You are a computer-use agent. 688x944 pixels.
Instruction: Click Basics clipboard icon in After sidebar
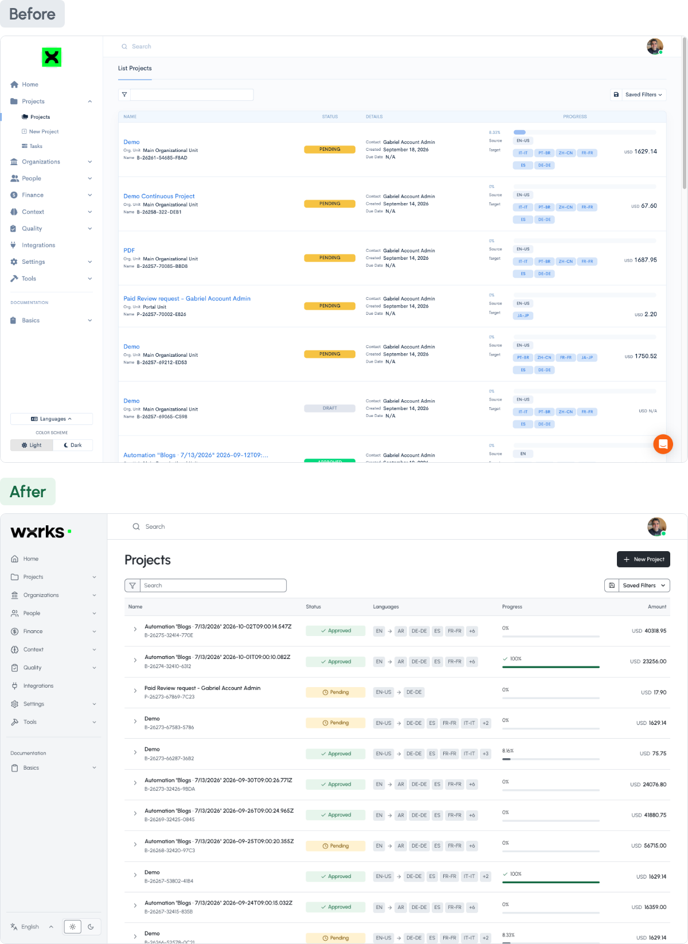[14, 768]
